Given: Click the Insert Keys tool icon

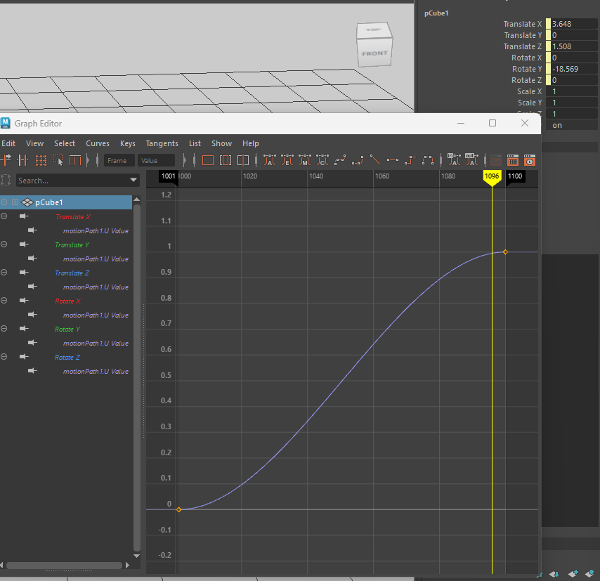Looking at the screenshot, I should click(x=23, y=161).
